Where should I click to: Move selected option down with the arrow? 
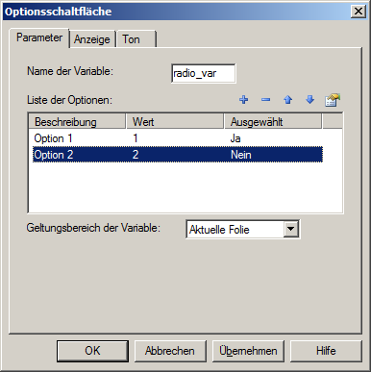(309, 100)
